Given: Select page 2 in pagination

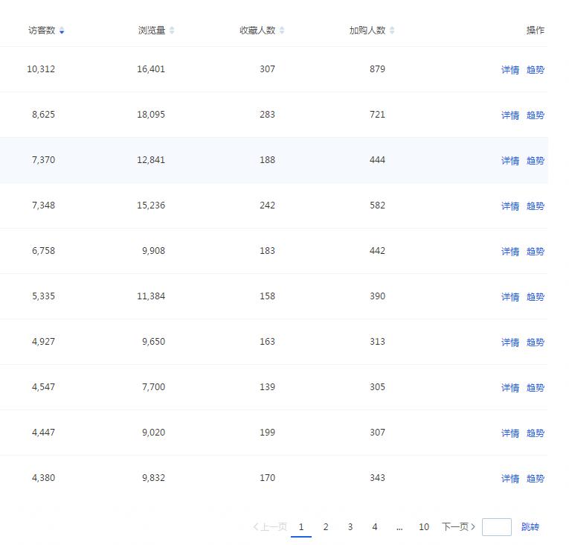Looking at the screenshot, I should click(326, 527).
